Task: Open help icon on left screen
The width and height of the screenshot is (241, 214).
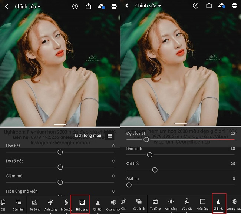Action: (75, 6)
